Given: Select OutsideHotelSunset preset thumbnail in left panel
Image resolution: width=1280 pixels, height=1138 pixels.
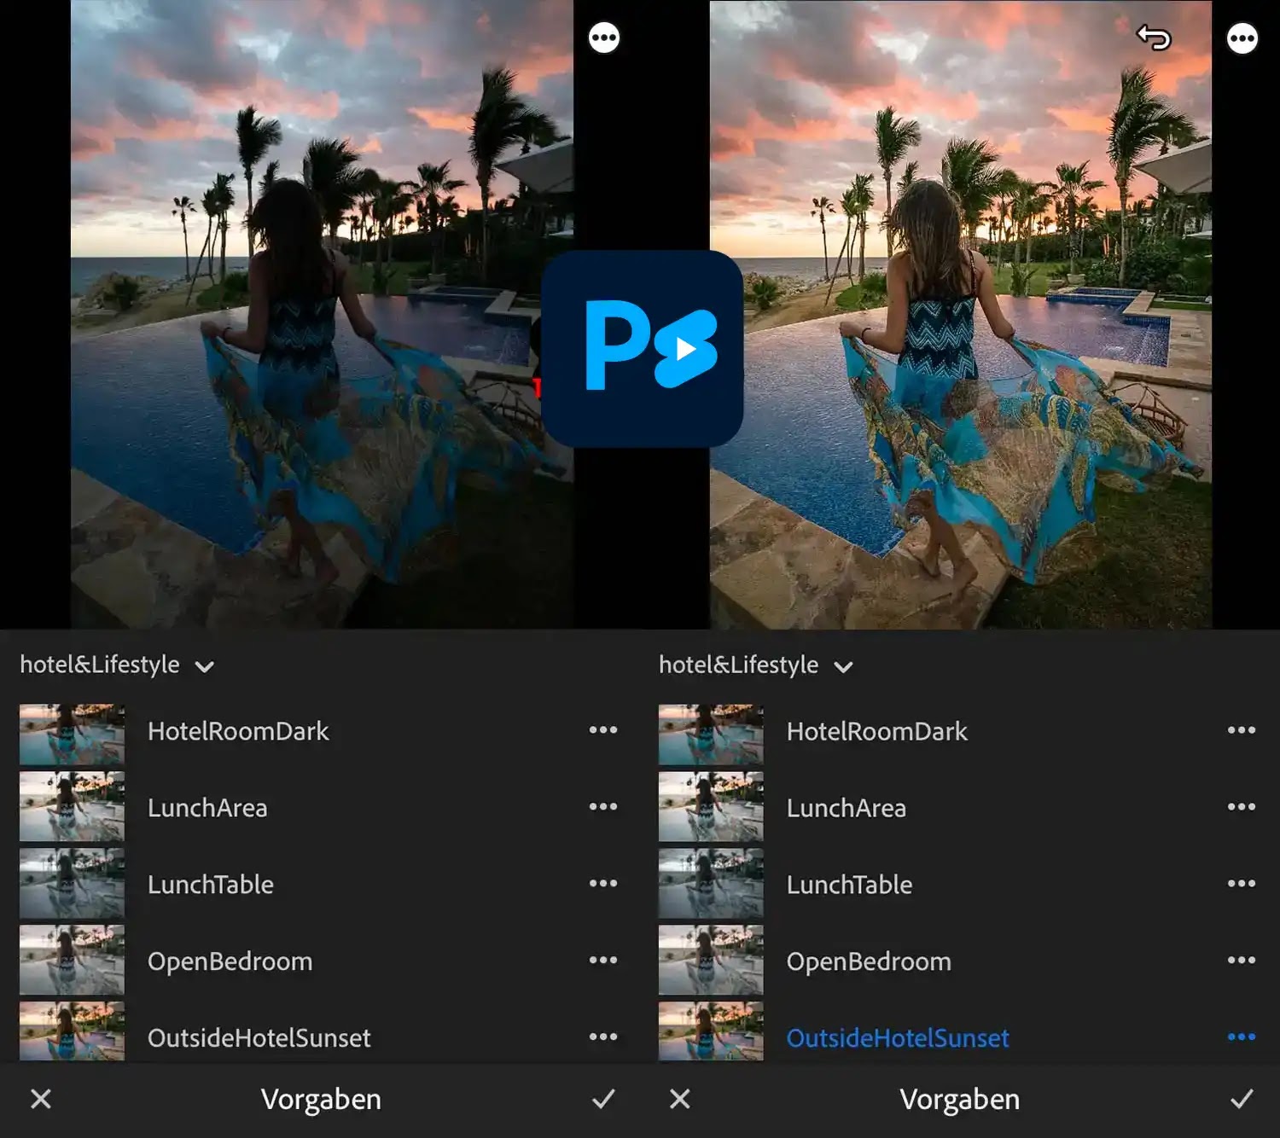Looking at the screenshot, I should (72, 1032).
